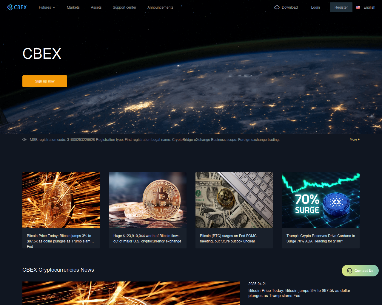The height and width of the screenshot is (305, 382).
Task: Open the Support center page
Action: [x=124, y=7]
